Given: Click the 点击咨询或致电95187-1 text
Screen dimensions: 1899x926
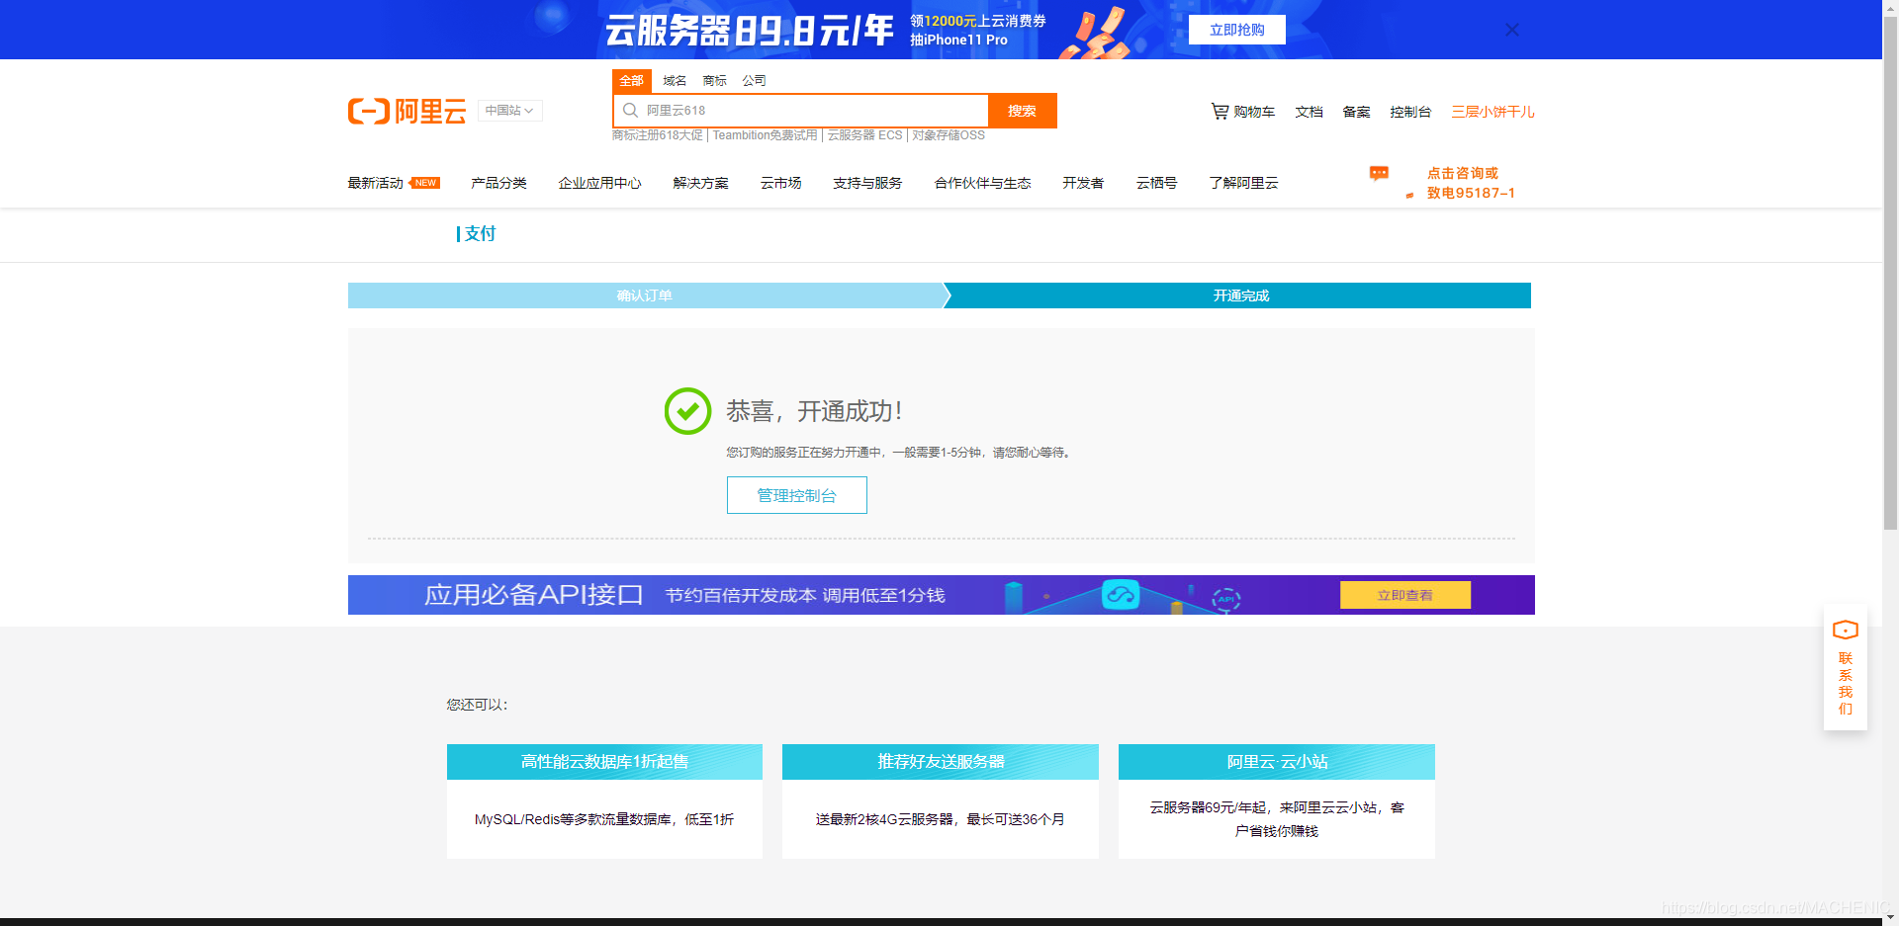Looking at the screenshot, I should coord(1471,183).
